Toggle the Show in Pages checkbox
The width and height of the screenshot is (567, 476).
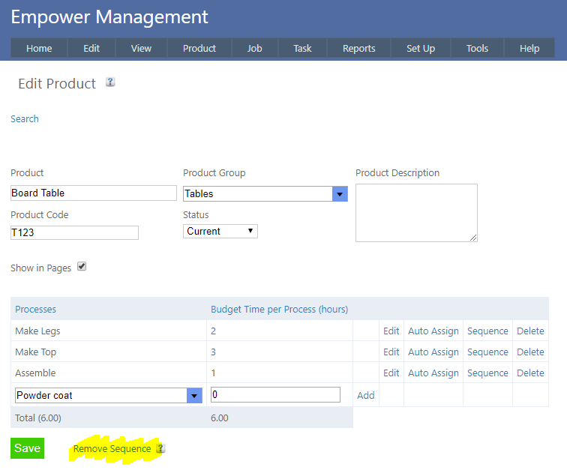82,266
